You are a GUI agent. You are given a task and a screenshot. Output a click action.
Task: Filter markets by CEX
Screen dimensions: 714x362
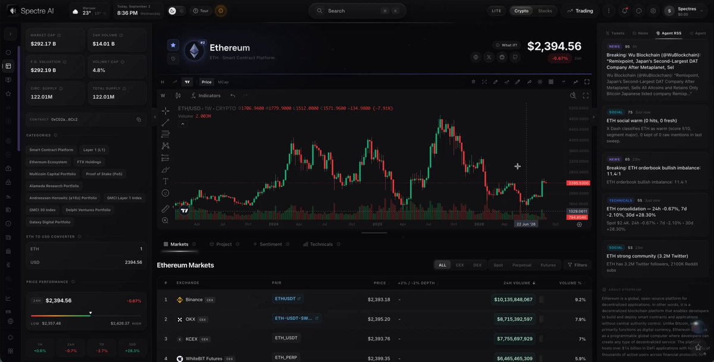pos(459,265)
